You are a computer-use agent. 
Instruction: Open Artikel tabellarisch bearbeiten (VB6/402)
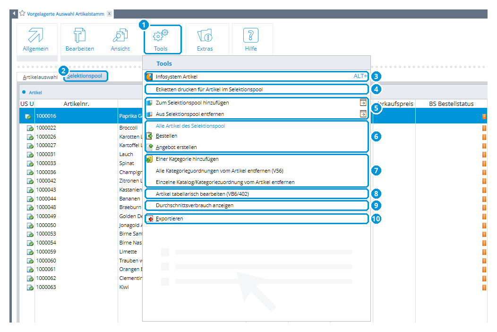257,193
